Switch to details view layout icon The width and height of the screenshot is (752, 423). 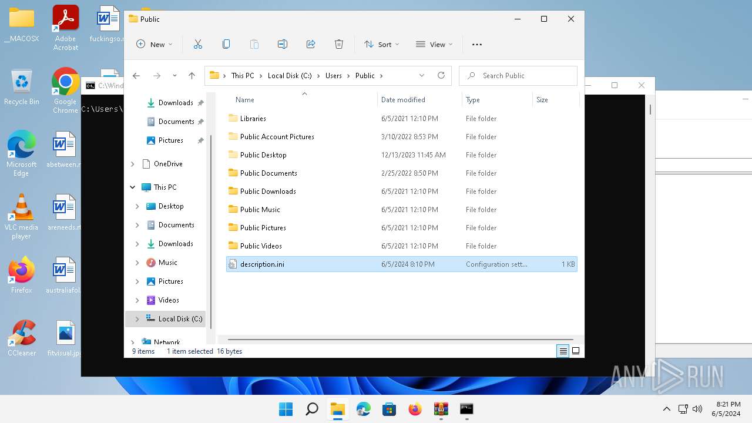(563, 351)
